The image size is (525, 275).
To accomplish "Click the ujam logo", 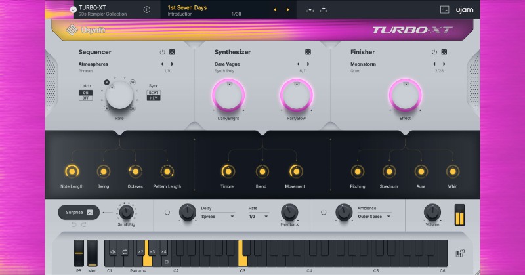I will click(x=465, y=10).
